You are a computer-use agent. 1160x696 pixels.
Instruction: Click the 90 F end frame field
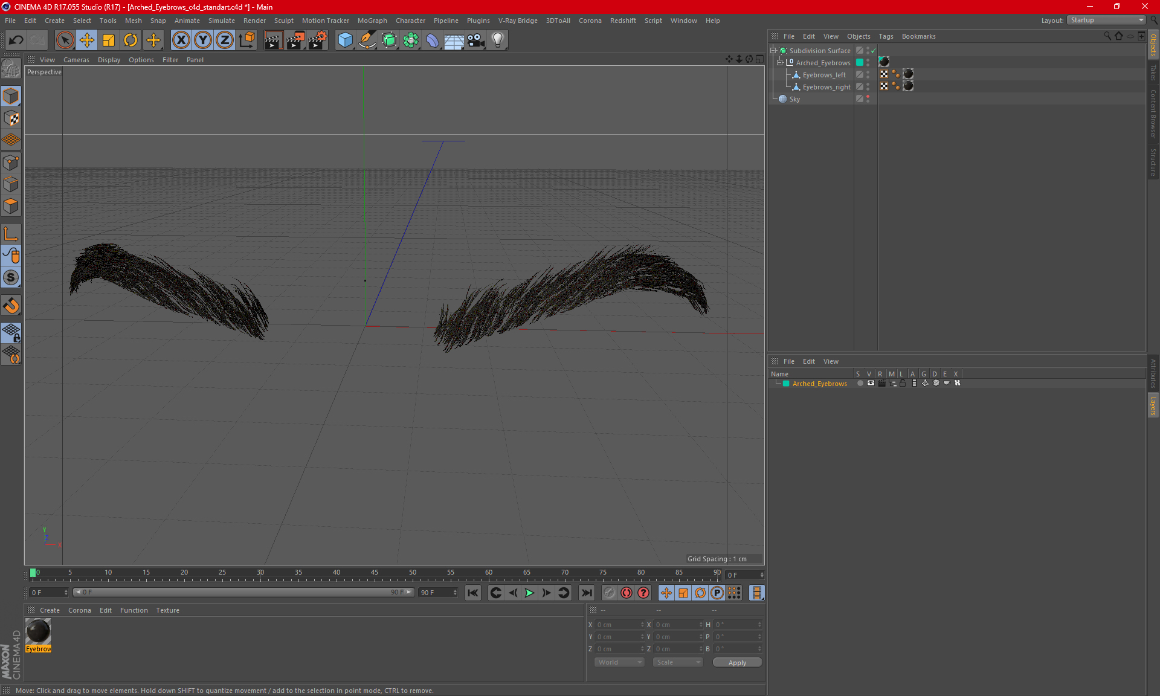(x=438, y=593)
